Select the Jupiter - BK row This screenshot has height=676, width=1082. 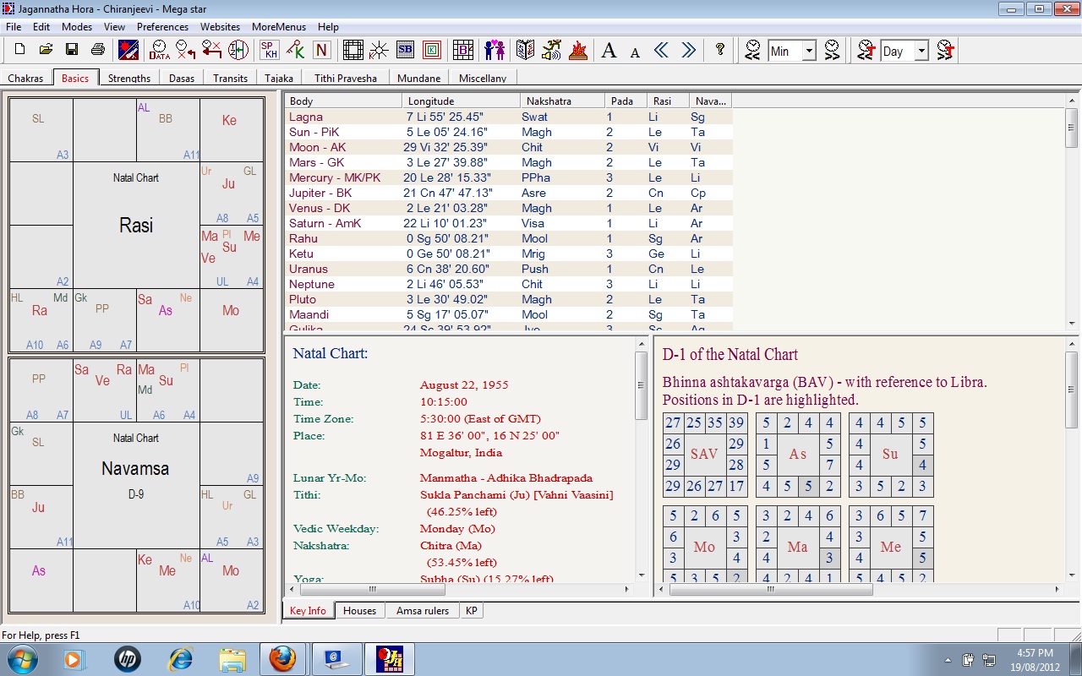click(507, 193)
